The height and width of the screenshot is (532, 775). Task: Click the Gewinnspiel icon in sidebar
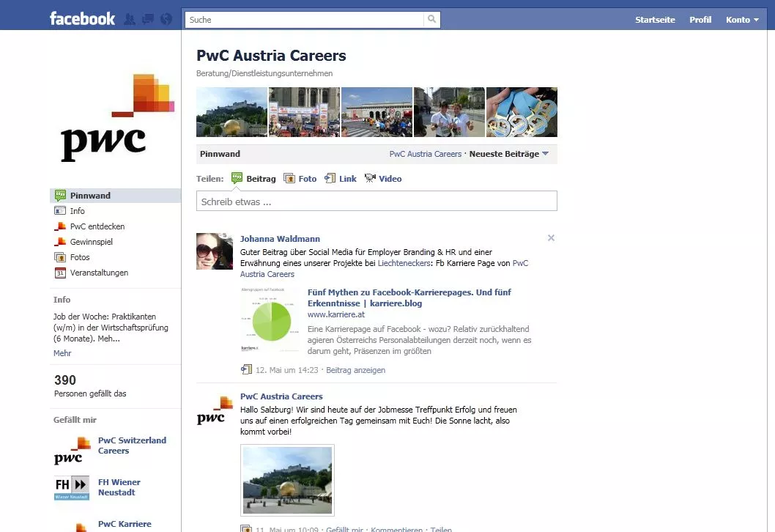[60, 241]
